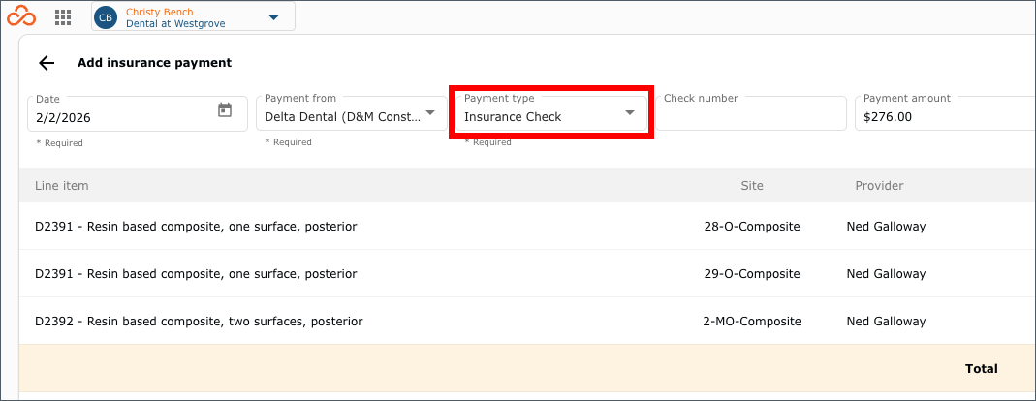Click the Check number input field
Viewport: 1036px width, 401px height.
[751, 113]
